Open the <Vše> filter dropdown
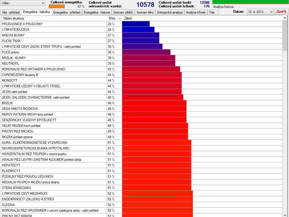Image resolution: width=289 pixels, height=217 pixels. [23, 3]
